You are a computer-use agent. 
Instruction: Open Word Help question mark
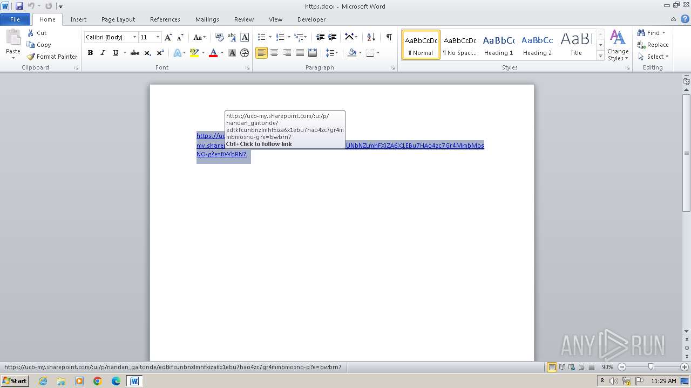pyautogui.click(x=685, y=19)
